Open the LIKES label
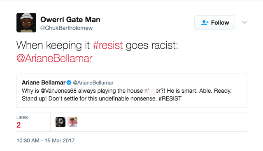This screenshot has height=151, width=263. (x=22, y=117)
